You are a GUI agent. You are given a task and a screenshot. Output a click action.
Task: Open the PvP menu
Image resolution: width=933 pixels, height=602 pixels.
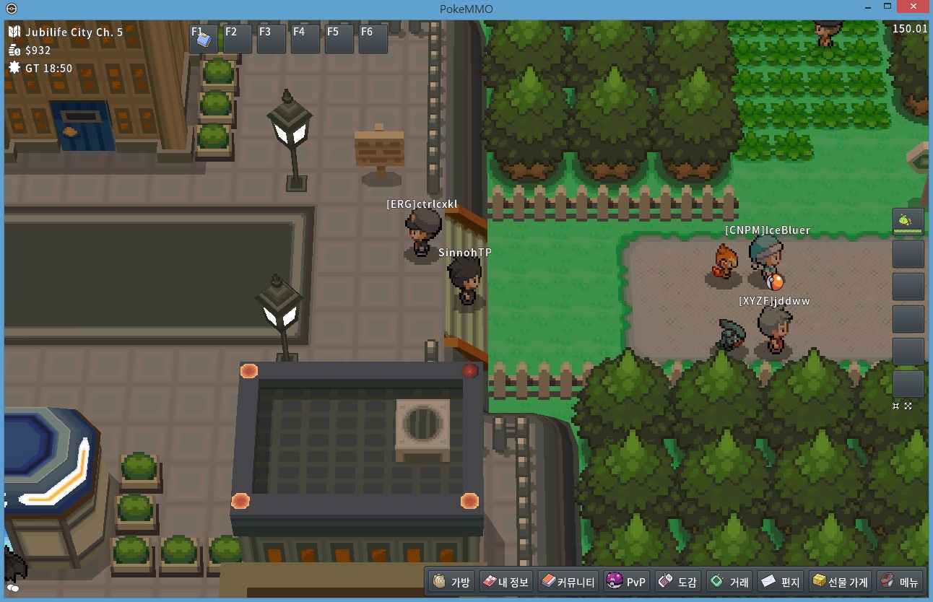(x=626, y=582)
